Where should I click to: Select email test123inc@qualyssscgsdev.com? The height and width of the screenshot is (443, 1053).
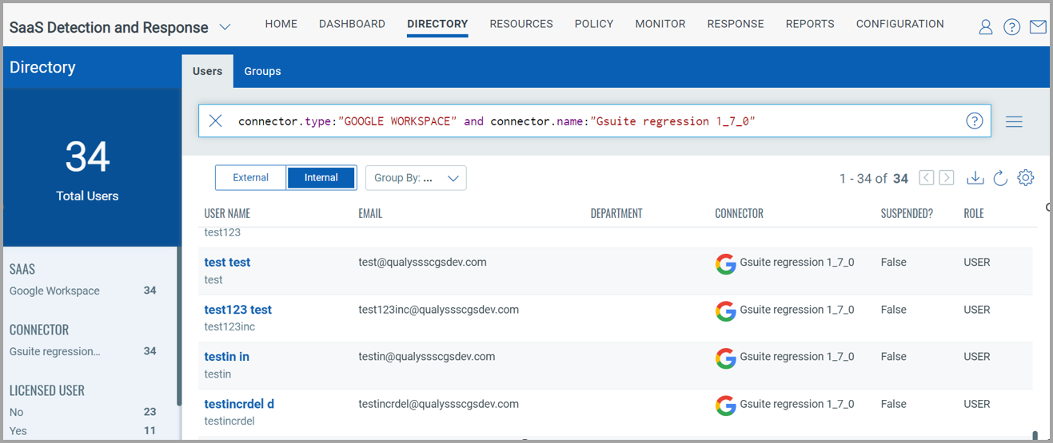tap(438, 310)
